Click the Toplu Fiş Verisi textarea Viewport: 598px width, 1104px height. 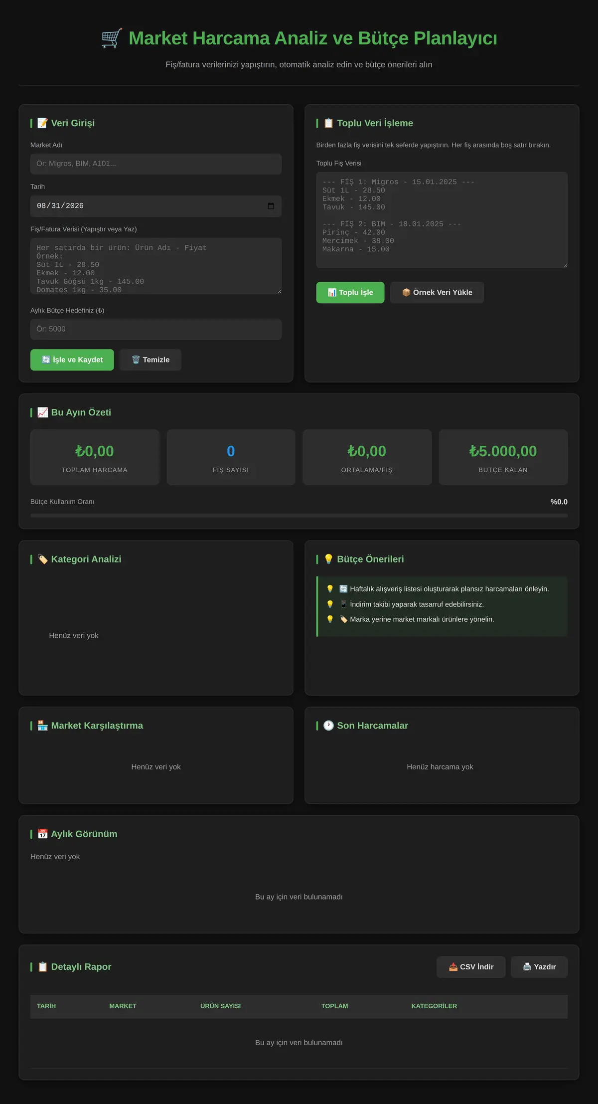442,220
